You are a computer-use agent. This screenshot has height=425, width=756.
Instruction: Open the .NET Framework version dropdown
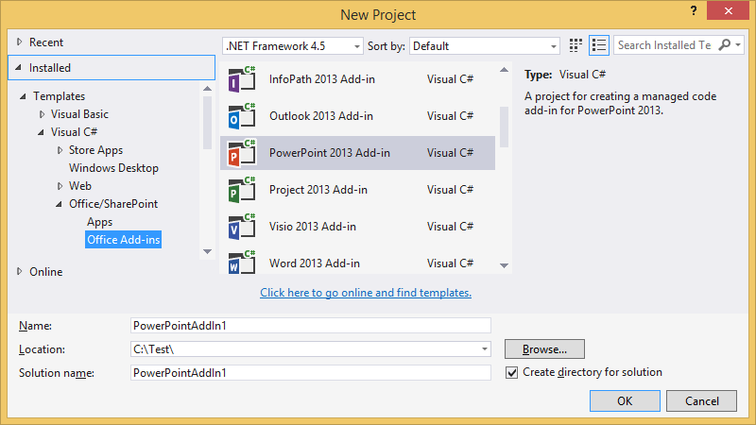(x=356, y=45)
